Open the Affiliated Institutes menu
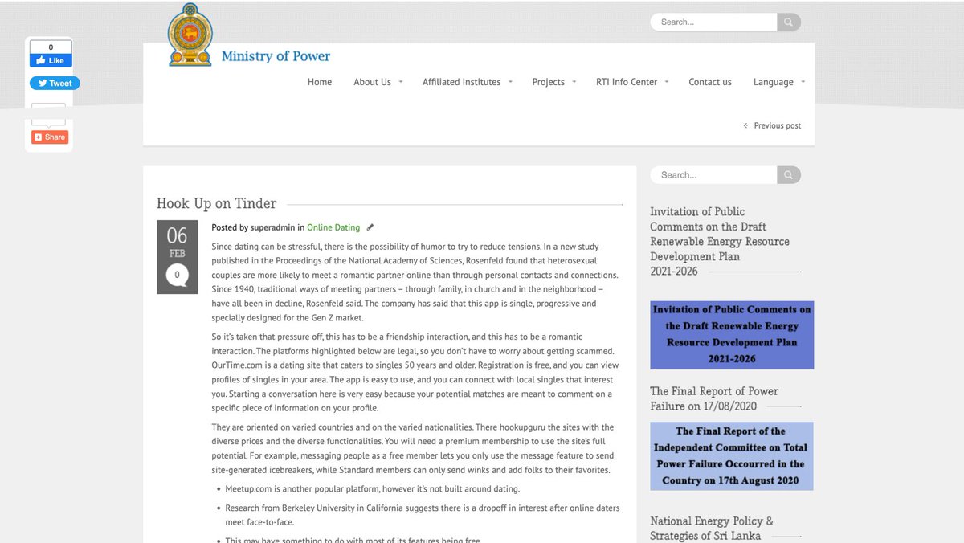This screenshot has height=543, width=964. [x=461, y=82]
